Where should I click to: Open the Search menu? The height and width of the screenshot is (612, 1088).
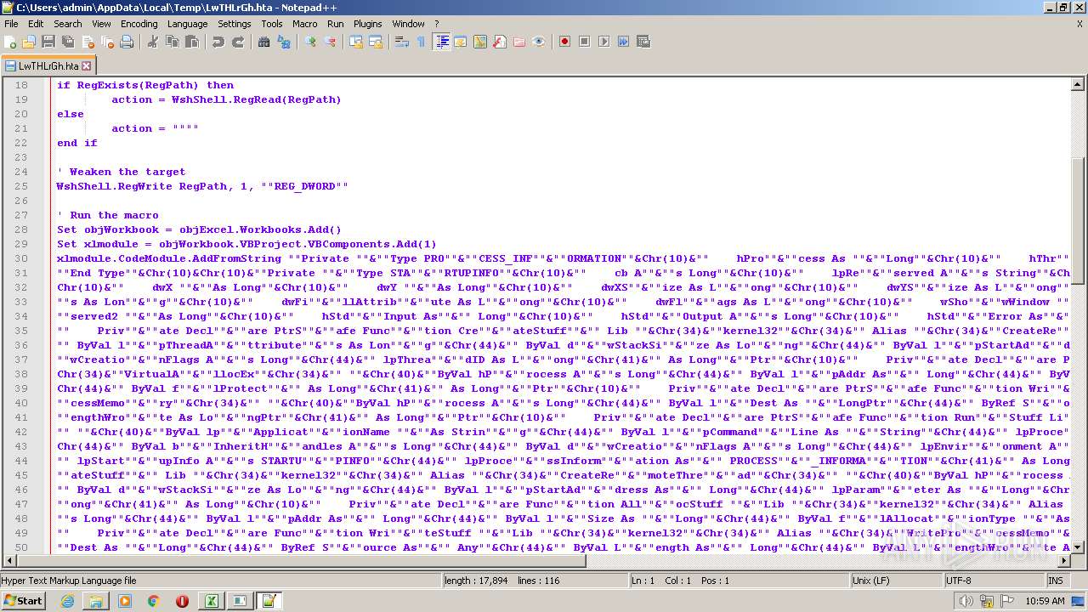point(68,24)
